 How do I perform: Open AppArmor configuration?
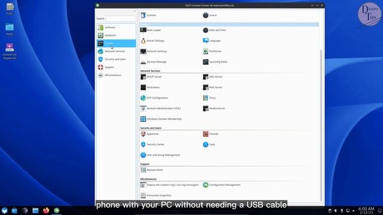pyautogui.click(x=150, y=134)
